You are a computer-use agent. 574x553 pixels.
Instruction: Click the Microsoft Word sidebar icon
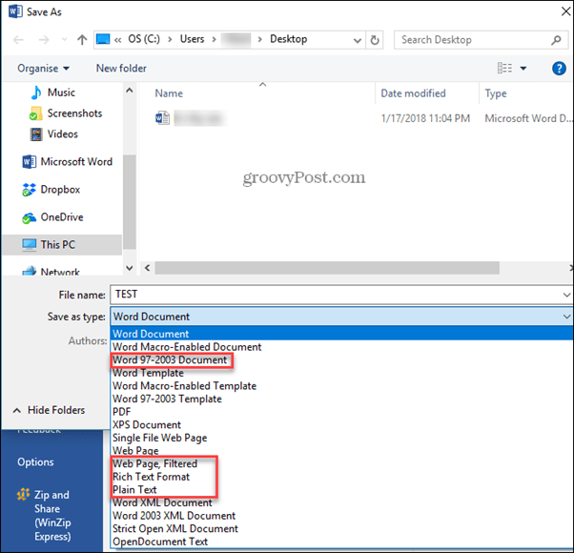[29, 162]
